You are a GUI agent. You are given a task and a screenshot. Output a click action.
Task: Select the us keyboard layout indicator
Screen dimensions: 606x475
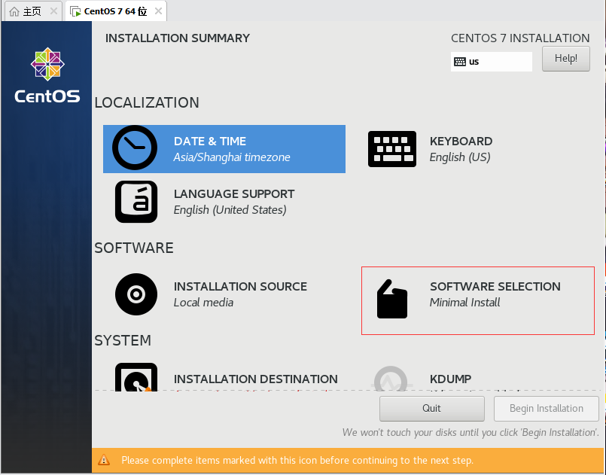click(x=492, y=62)
